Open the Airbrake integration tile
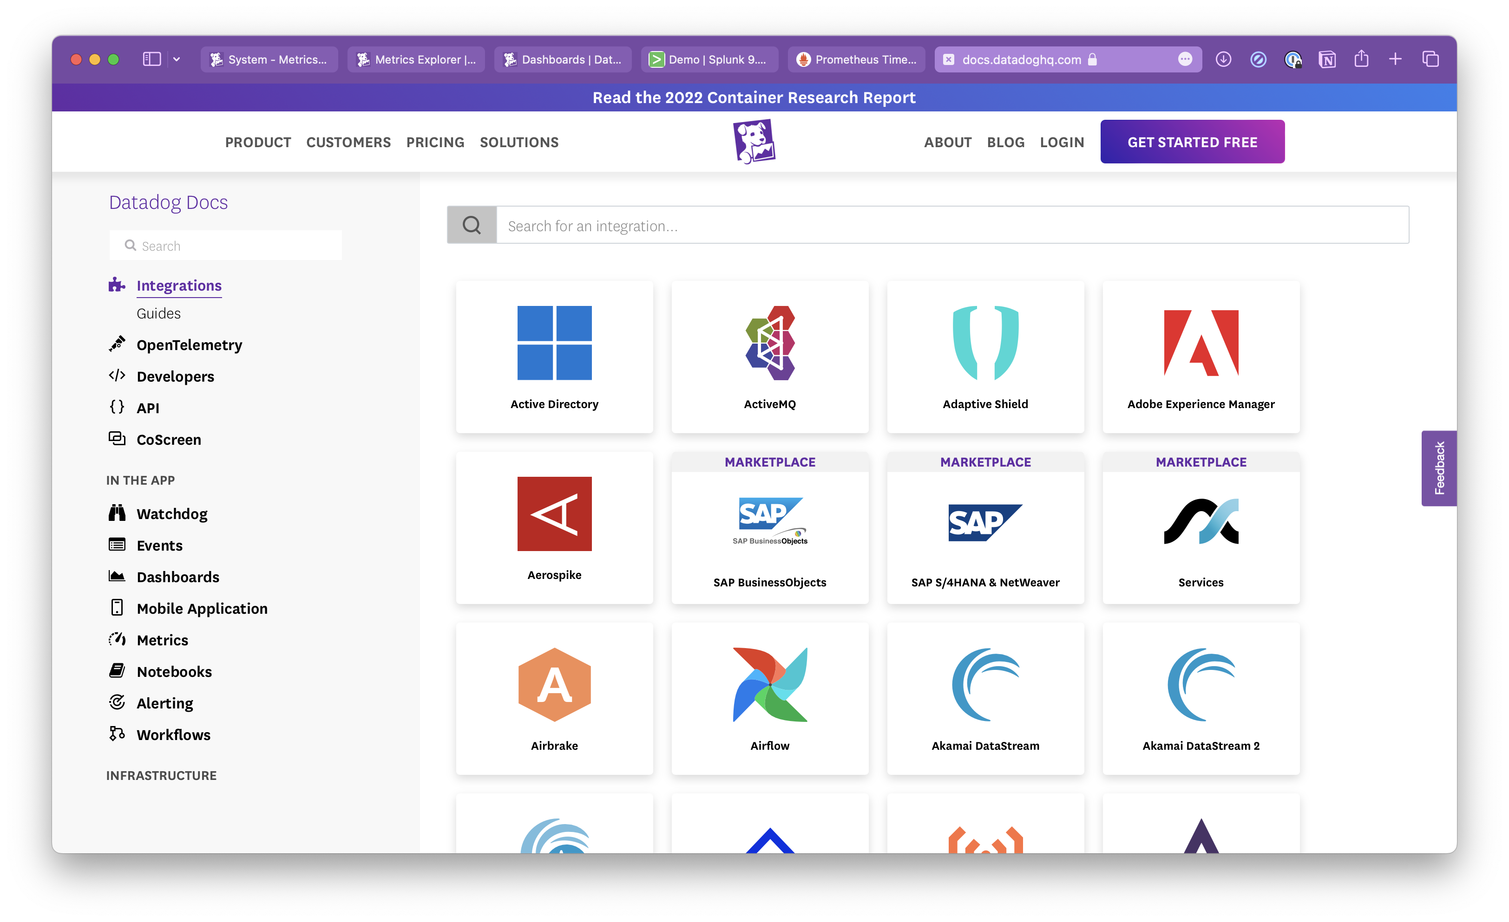Screen dimensions: 1509x922 [x=554, y=699]
